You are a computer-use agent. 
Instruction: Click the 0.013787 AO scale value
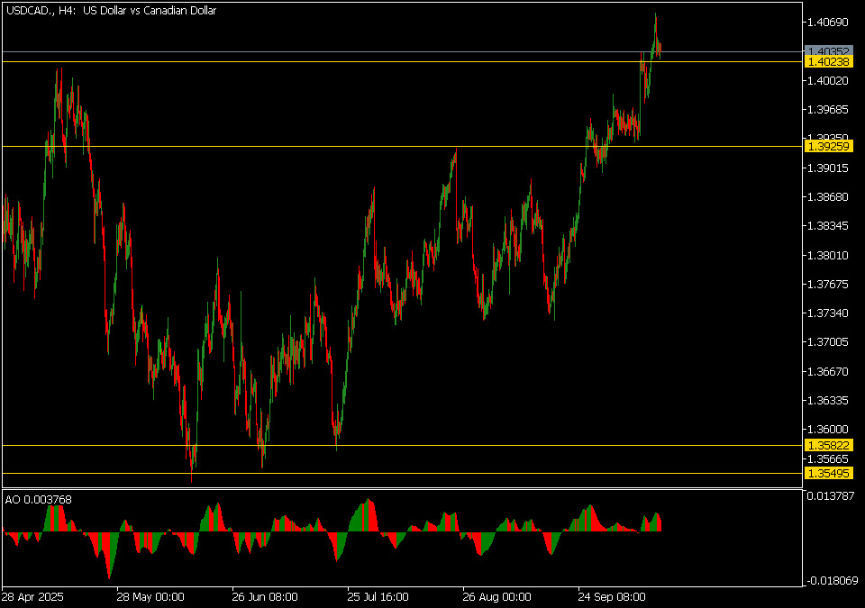coord(831,496)
